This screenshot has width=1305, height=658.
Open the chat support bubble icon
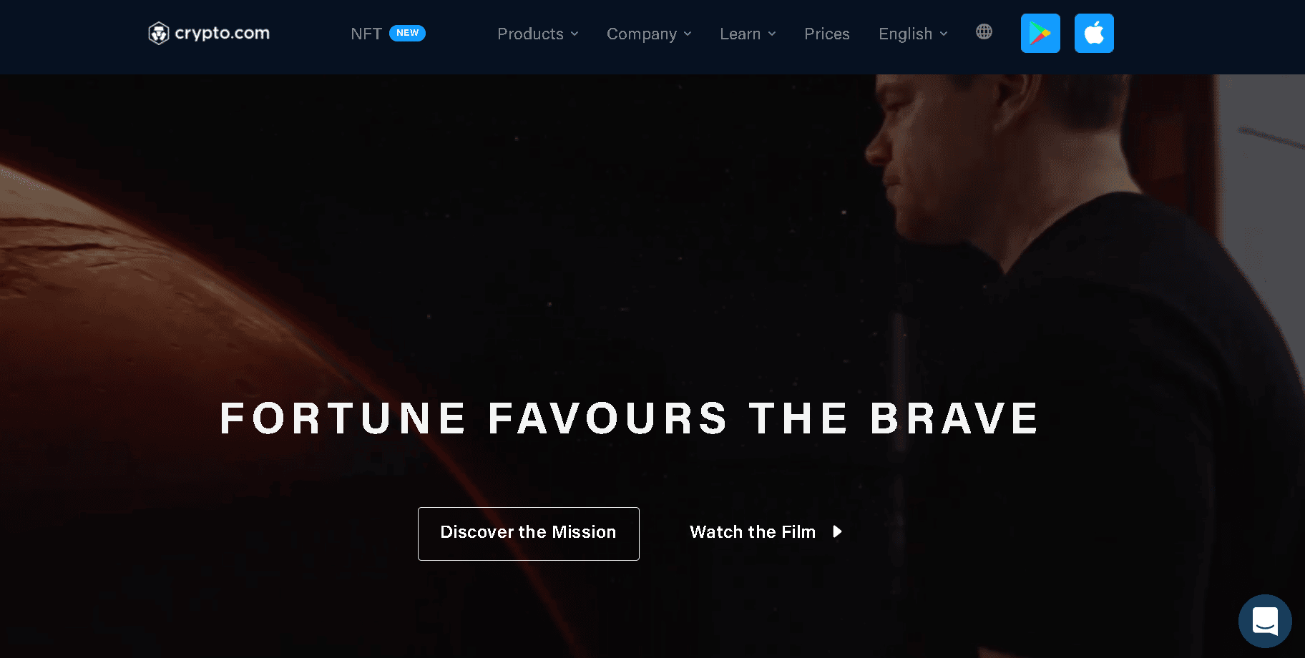pyautogui.click(x=1265, y=621)
